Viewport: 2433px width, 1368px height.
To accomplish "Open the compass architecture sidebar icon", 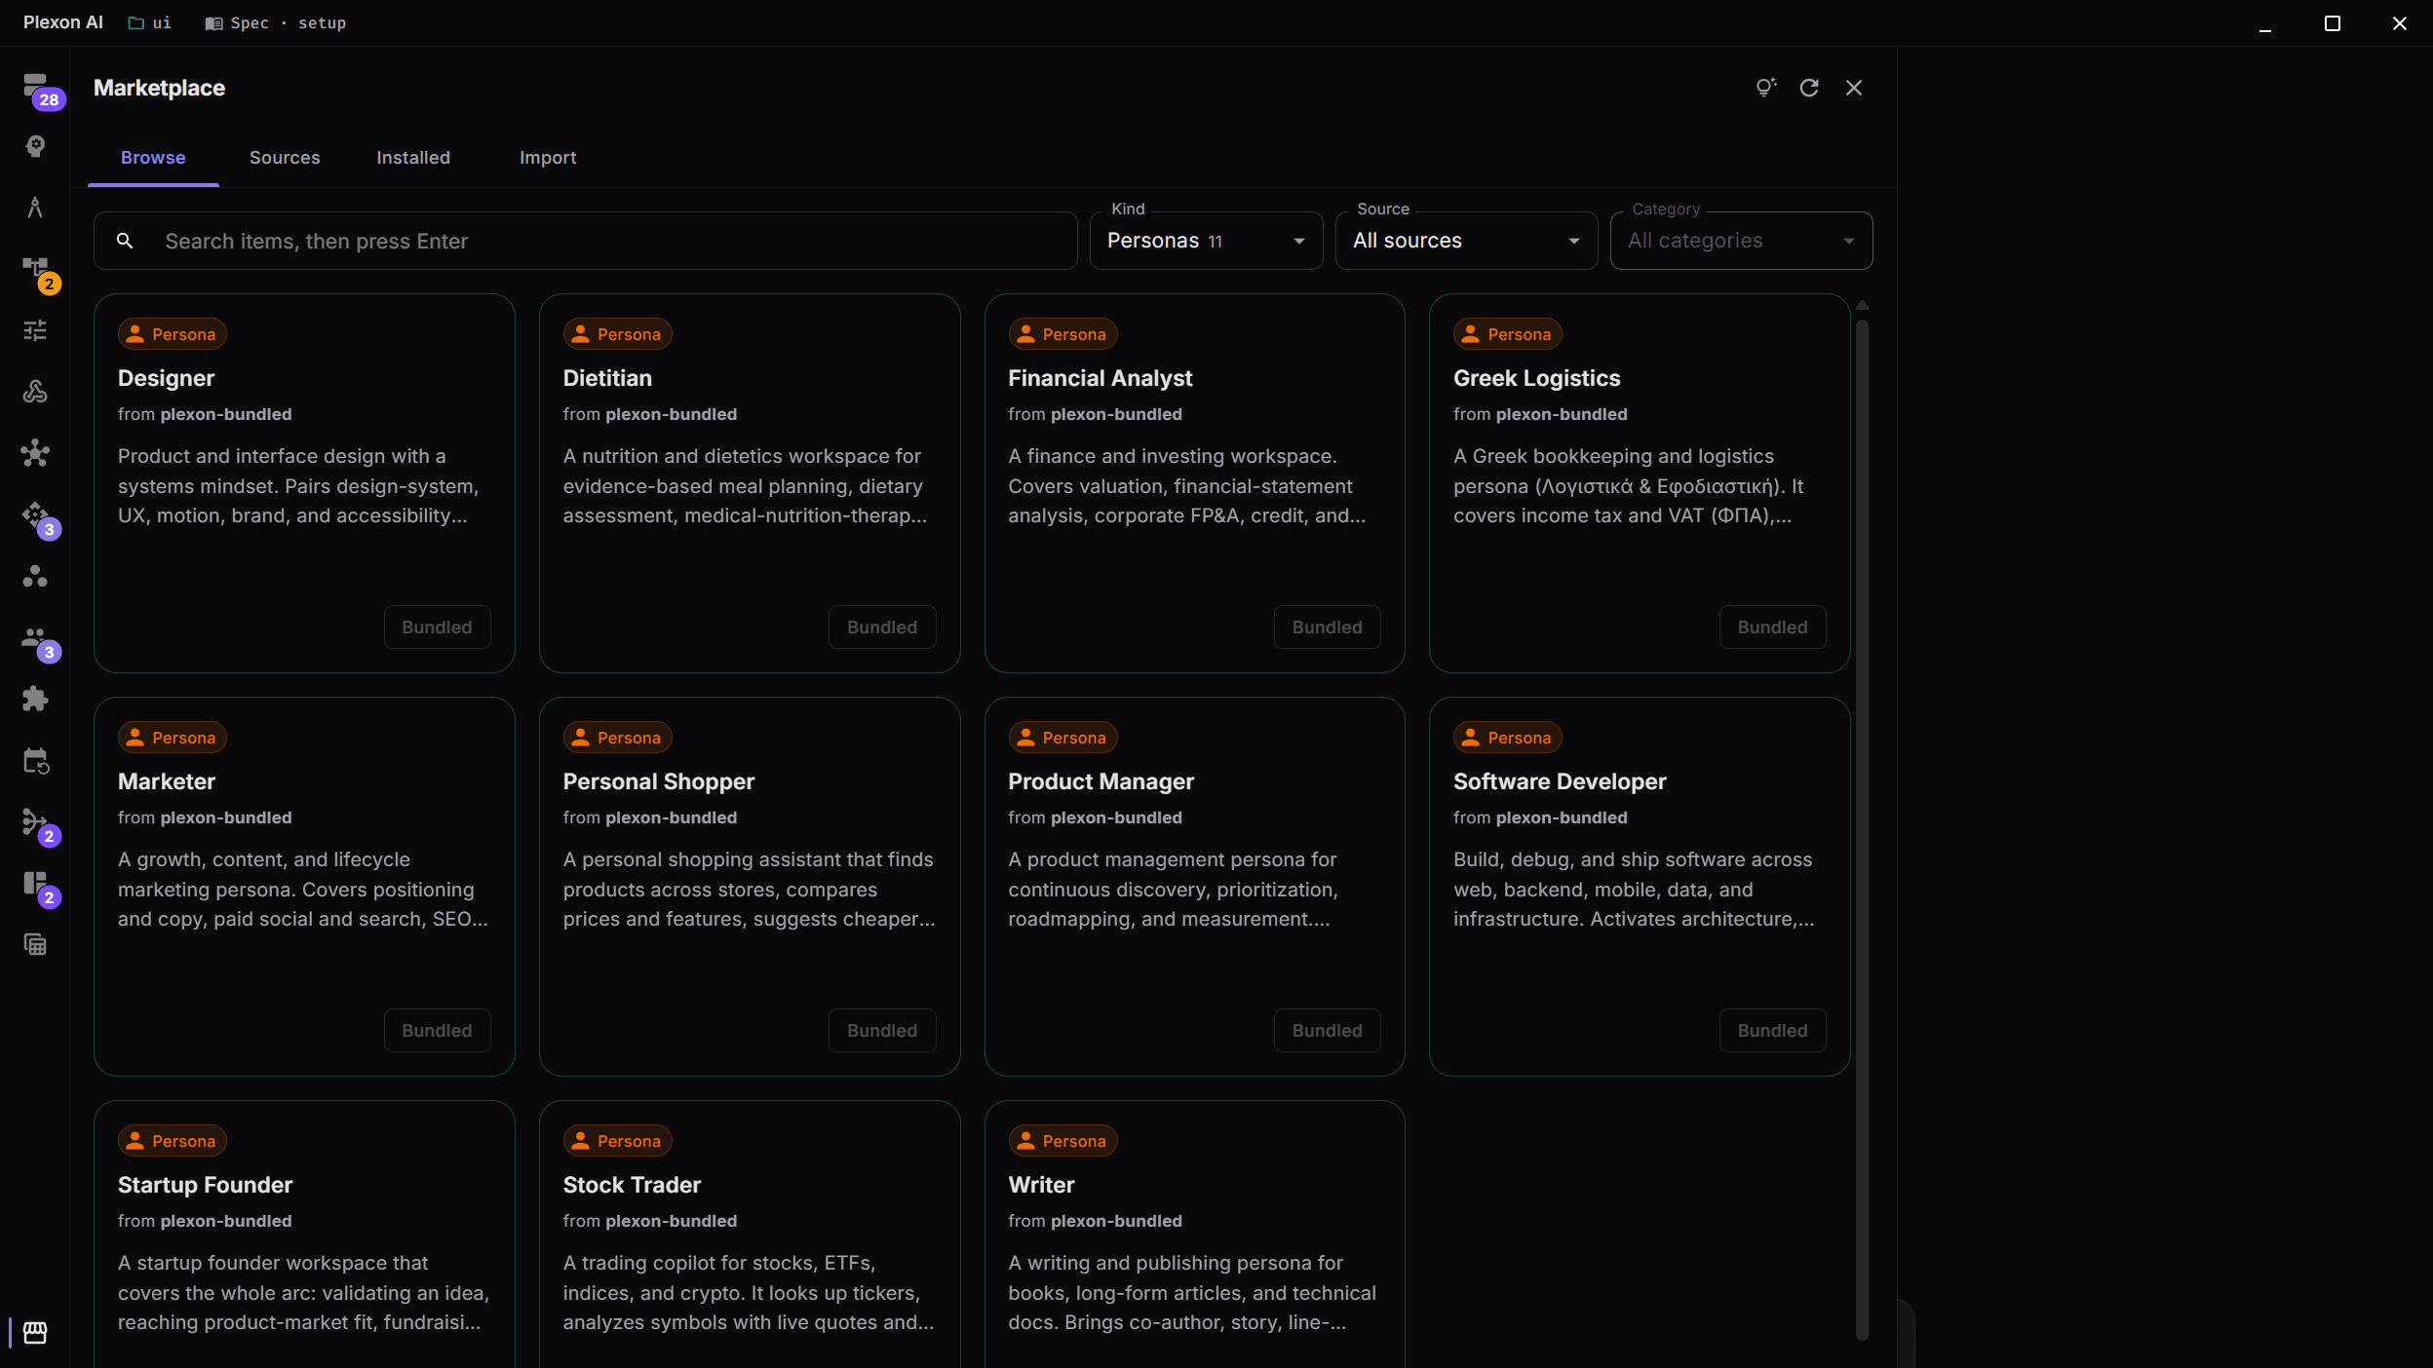I will (x=35, y=208).
